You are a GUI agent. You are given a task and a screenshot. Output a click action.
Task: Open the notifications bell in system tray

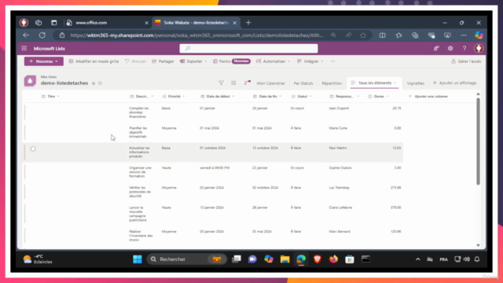(477, 259)
